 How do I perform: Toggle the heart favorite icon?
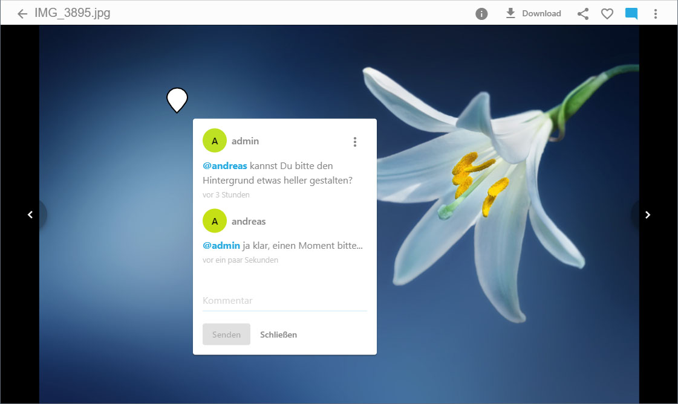tap(607, 13)
